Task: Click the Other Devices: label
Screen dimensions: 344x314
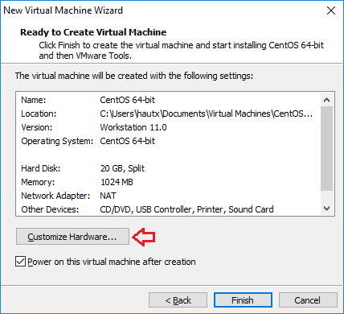Action: click(50, 209)
